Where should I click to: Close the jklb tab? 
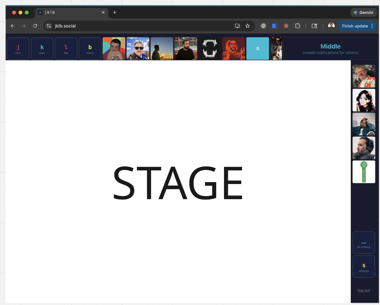coord(103,12)
